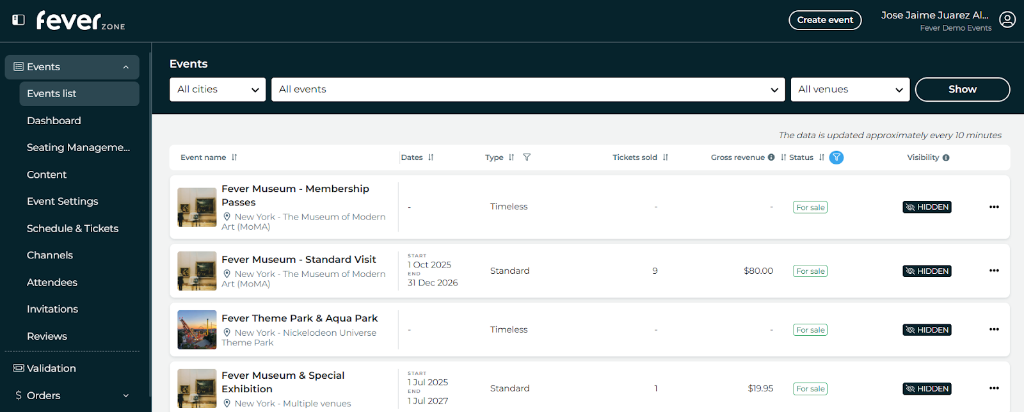The height and width of the screenshot is (412, 1024).
Task: Click the Show button
Action: click(963, 90)
